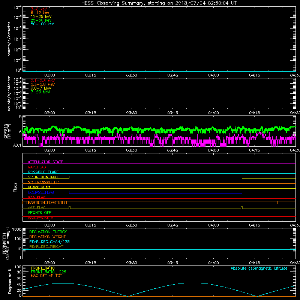The height and width of the screenshot is (300, 300).
Task: Click the SC_TRANSMITTER flag label
Action: click(43, 182)
